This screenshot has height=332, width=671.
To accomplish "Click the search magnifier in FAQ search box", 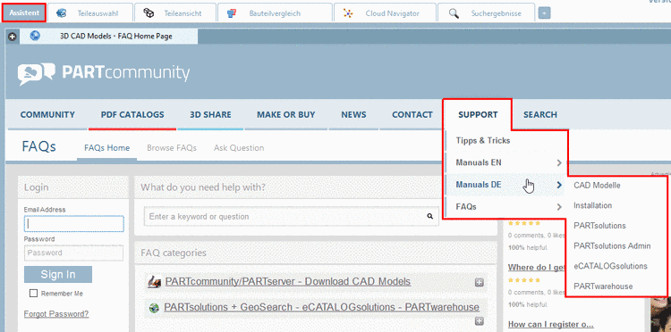I will point(429,216).
